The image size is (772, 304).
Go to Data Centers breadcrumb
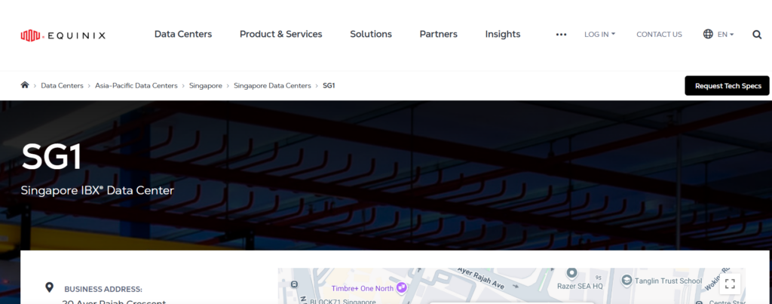(62, 86)
